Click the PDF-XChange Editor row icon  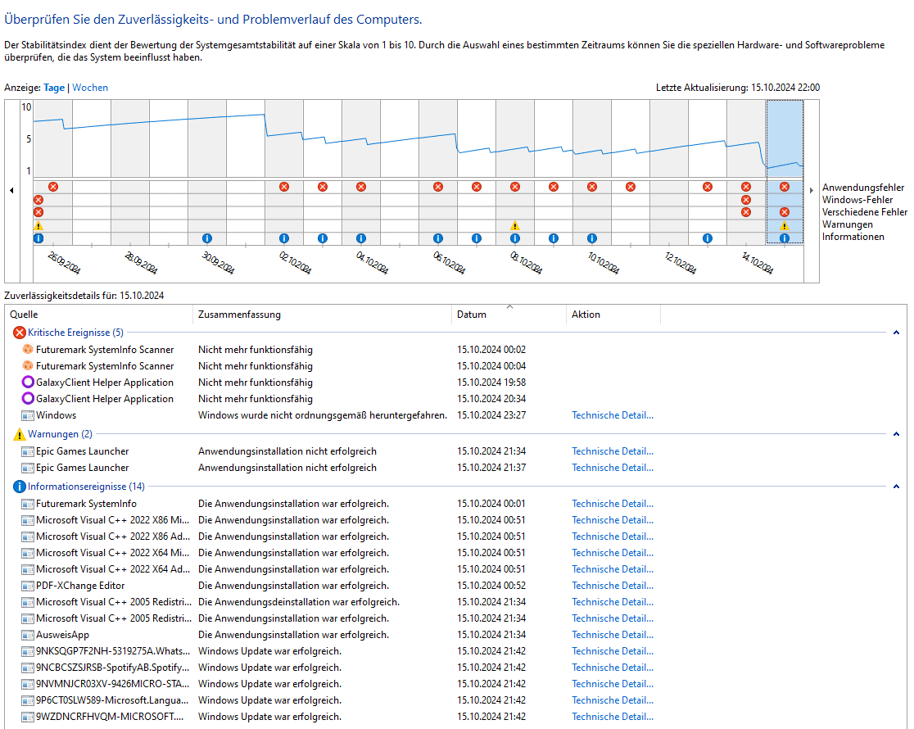tap(27, 586)
